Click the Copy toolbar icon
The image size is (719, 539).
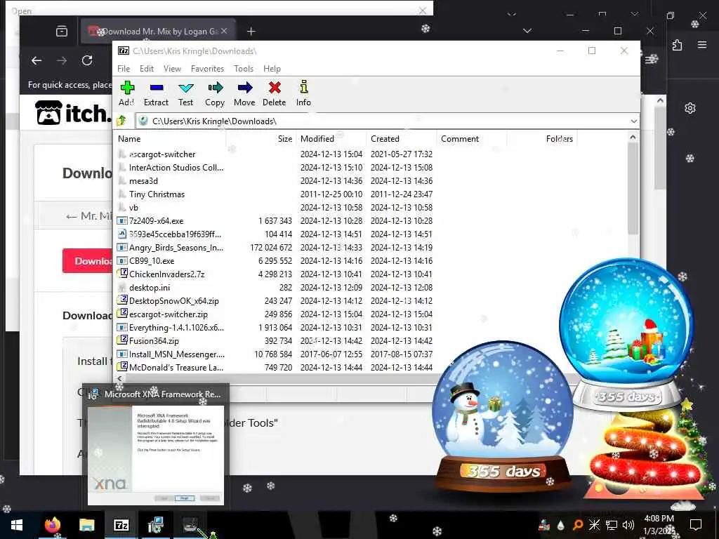215,93
